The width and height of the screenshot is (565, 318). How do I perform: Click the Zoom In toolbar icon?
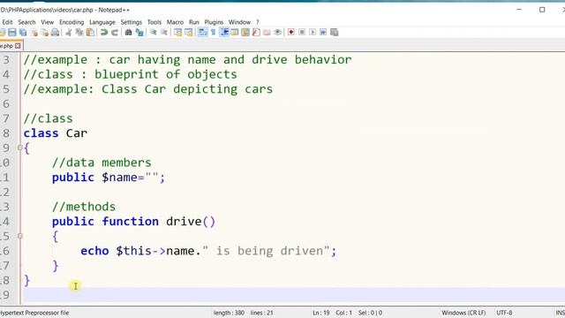153,33
